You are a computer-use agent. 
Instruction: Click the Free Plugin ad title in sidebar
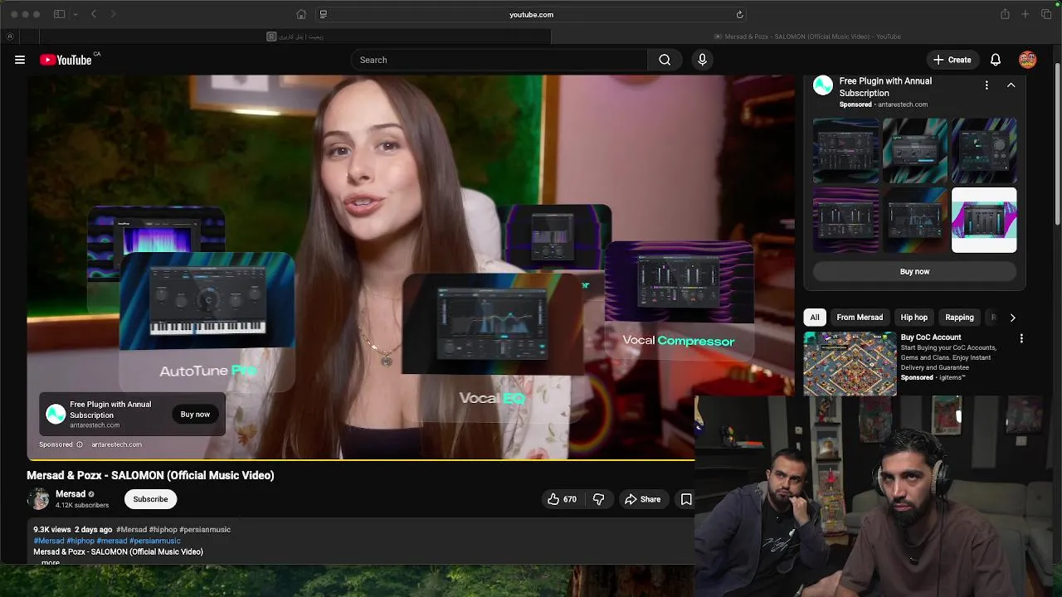885,87
